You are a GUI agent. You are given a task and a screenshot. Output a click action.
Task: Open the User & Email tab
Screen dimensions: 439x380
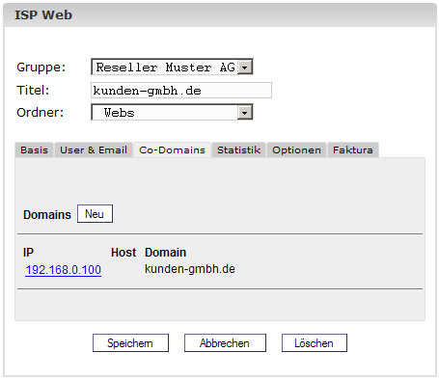click(x=94, y=150)
